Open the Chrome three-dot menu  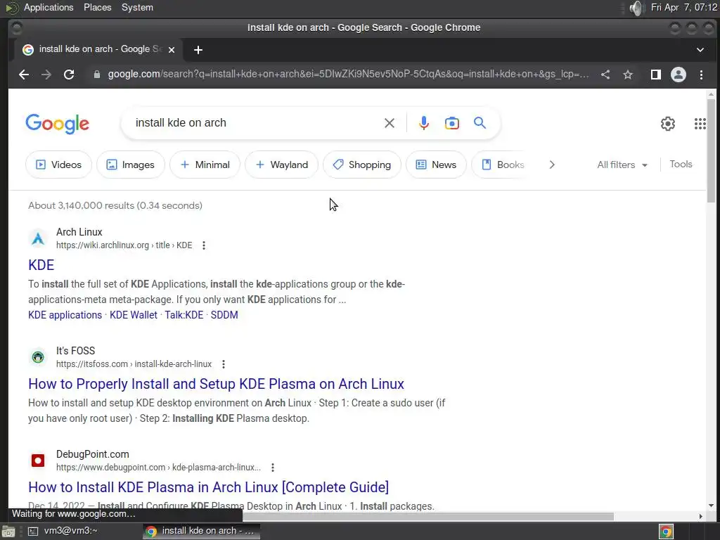(701, 75)
